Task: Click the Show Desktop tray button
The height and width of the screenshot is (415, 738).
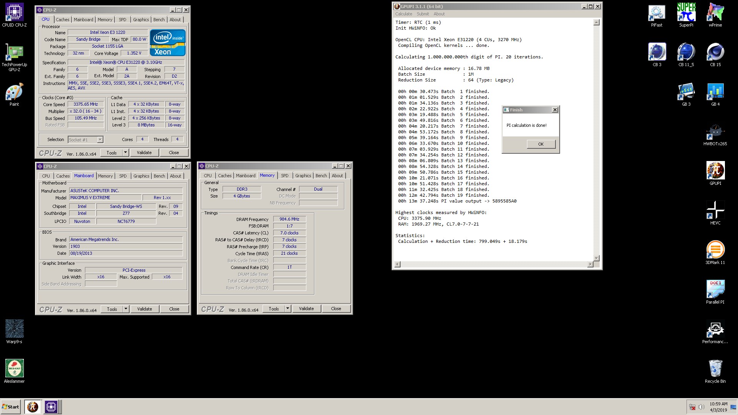Action: [x=733, y=407]
